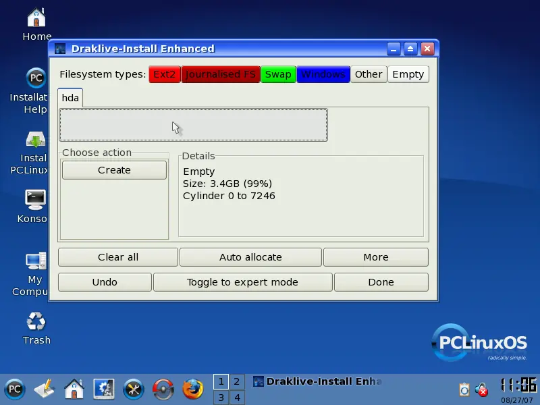Open the PC start menu in the taskbar
The image size is (540, 405).
point(14,389)
